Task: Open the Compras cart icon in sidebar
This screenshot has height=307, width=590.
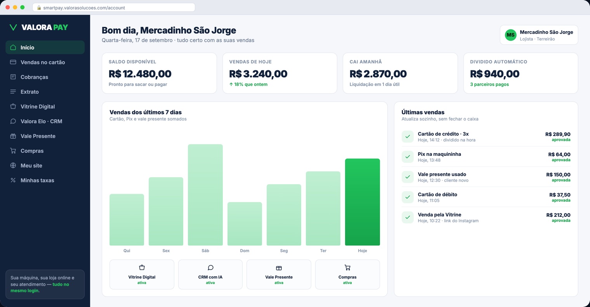Action: (x=13, y=151)
